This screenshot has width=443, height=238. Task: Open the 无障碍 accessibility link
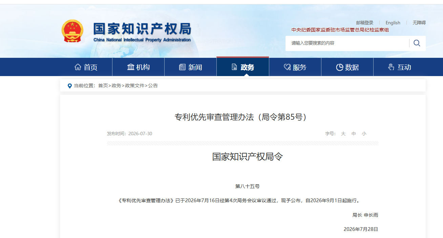[419, 23]
